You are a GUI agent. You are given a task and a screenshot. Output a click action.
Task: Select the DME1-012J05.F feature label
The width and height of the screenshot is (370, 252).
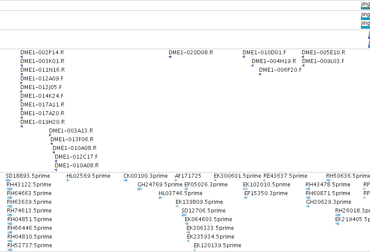(41, 87)
